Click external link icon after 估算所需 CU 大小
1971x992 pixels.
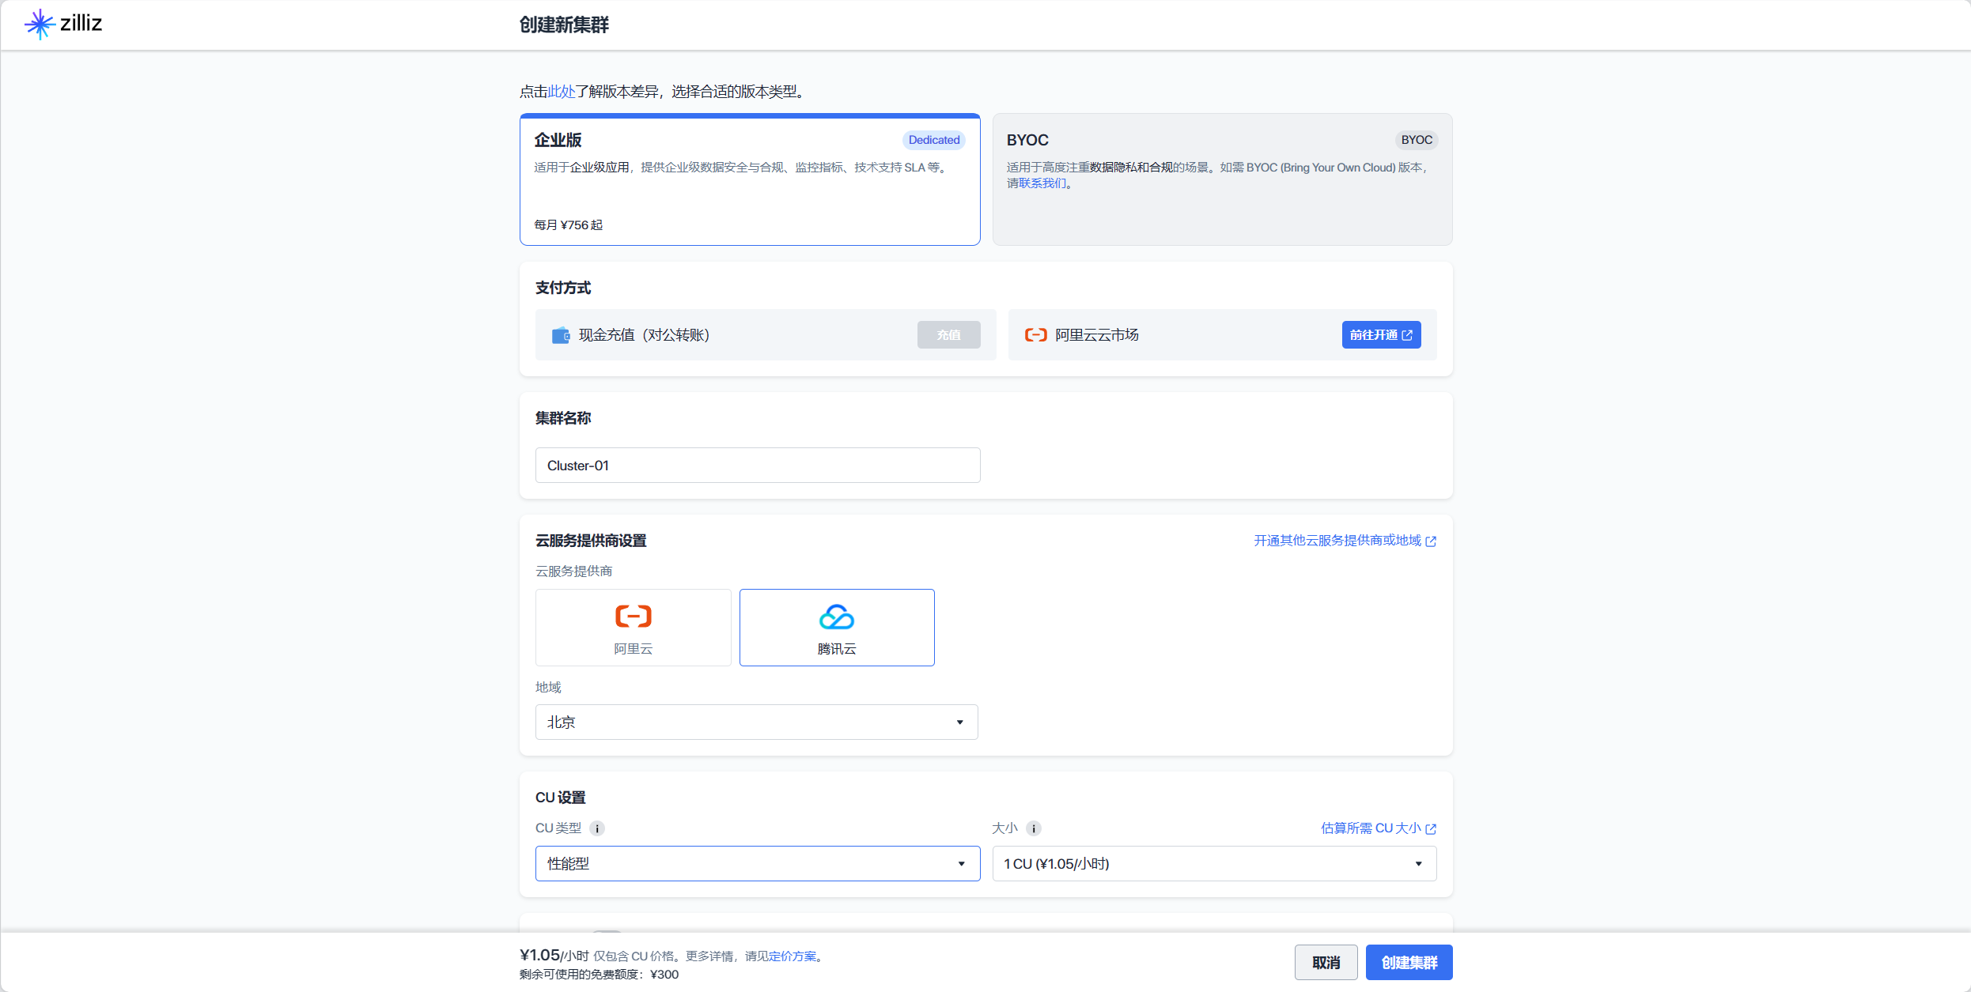coord(1431,829)
